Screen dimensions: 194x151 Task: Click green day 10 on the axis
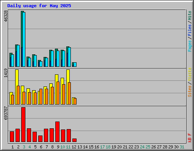(63, 147)
